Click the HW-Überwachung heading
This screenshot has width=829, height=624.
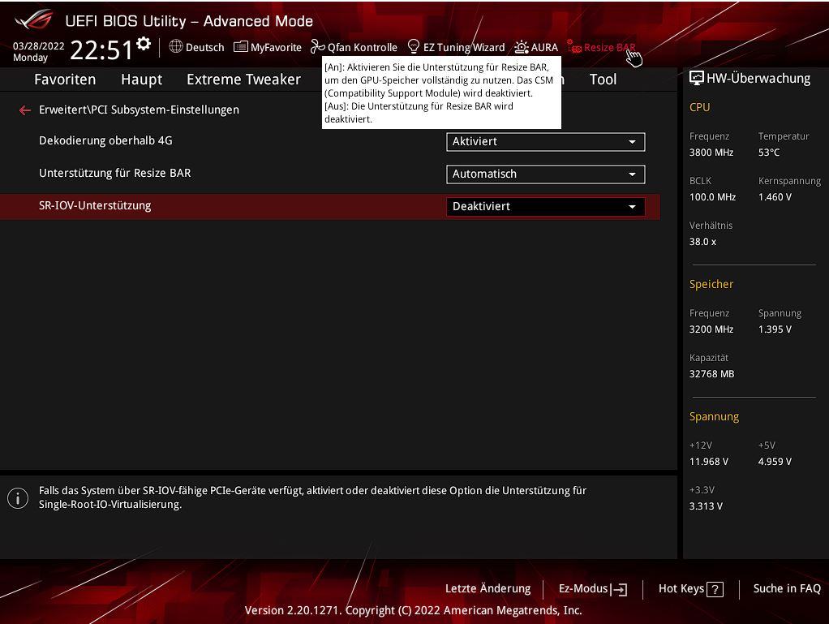[758, 78]
